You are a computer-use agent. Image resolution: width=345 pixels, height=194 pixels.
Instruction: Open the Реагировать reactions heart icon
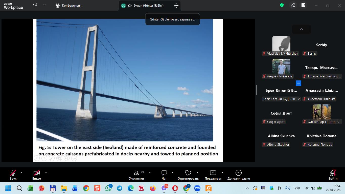click(188, 173)
